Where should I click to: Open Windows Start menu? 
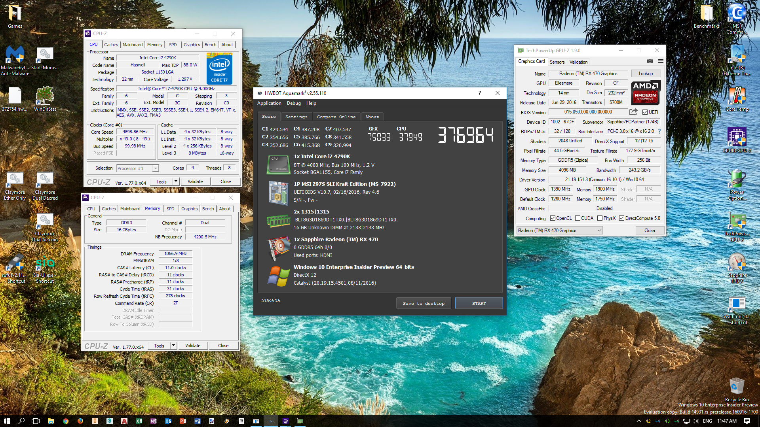tap(7, 421)
